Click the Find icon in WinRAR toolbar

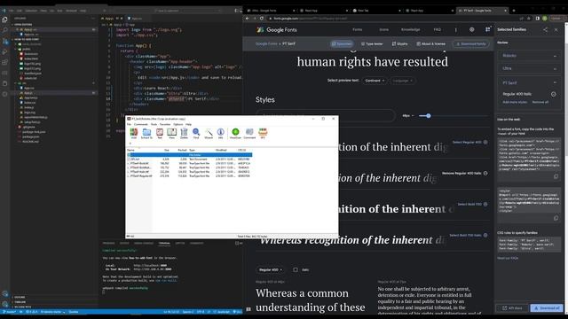196,133
